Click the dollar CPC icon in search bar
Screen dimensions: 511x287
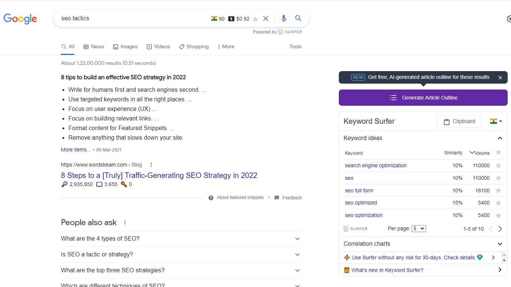(231, 18)
